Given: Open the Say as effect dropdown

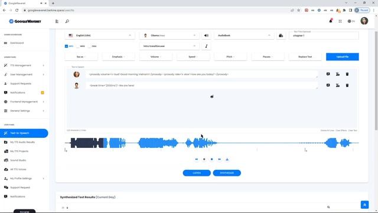Looking at the screenshot, I should tap(81, 57).
